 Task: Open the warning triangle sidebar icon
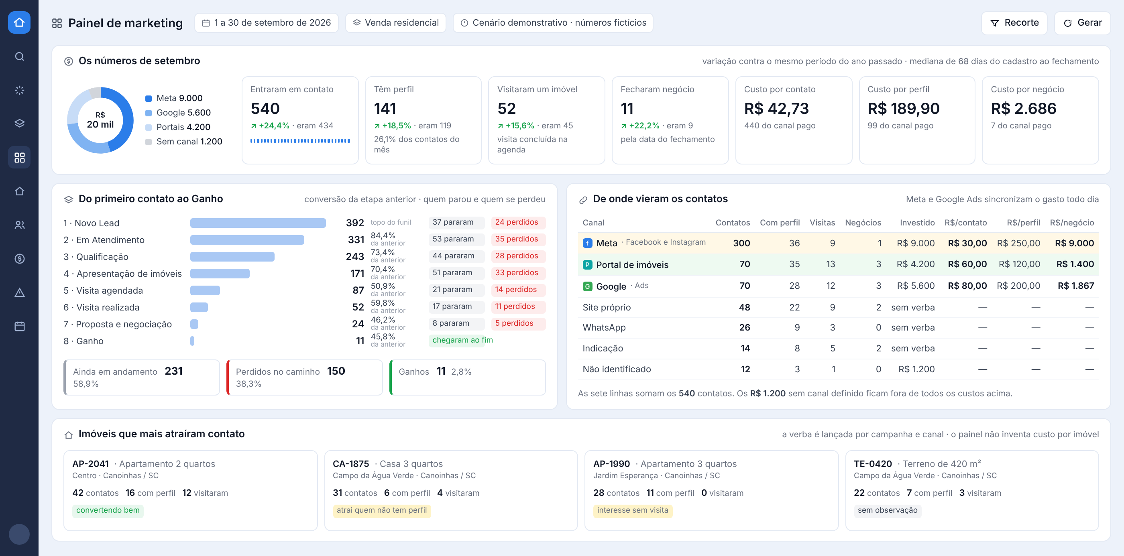[x=19, y=292]
